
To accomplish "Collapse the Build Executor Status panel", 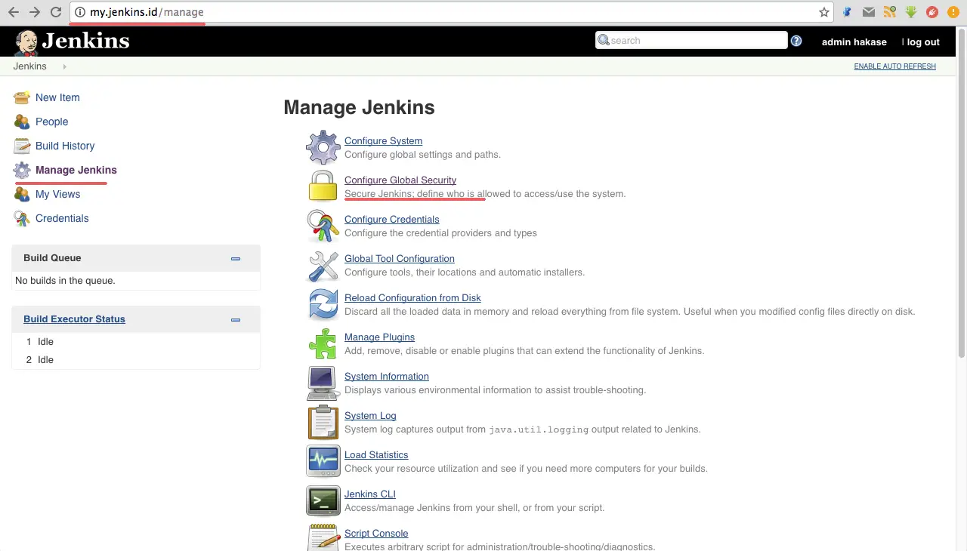I will 236,320.
